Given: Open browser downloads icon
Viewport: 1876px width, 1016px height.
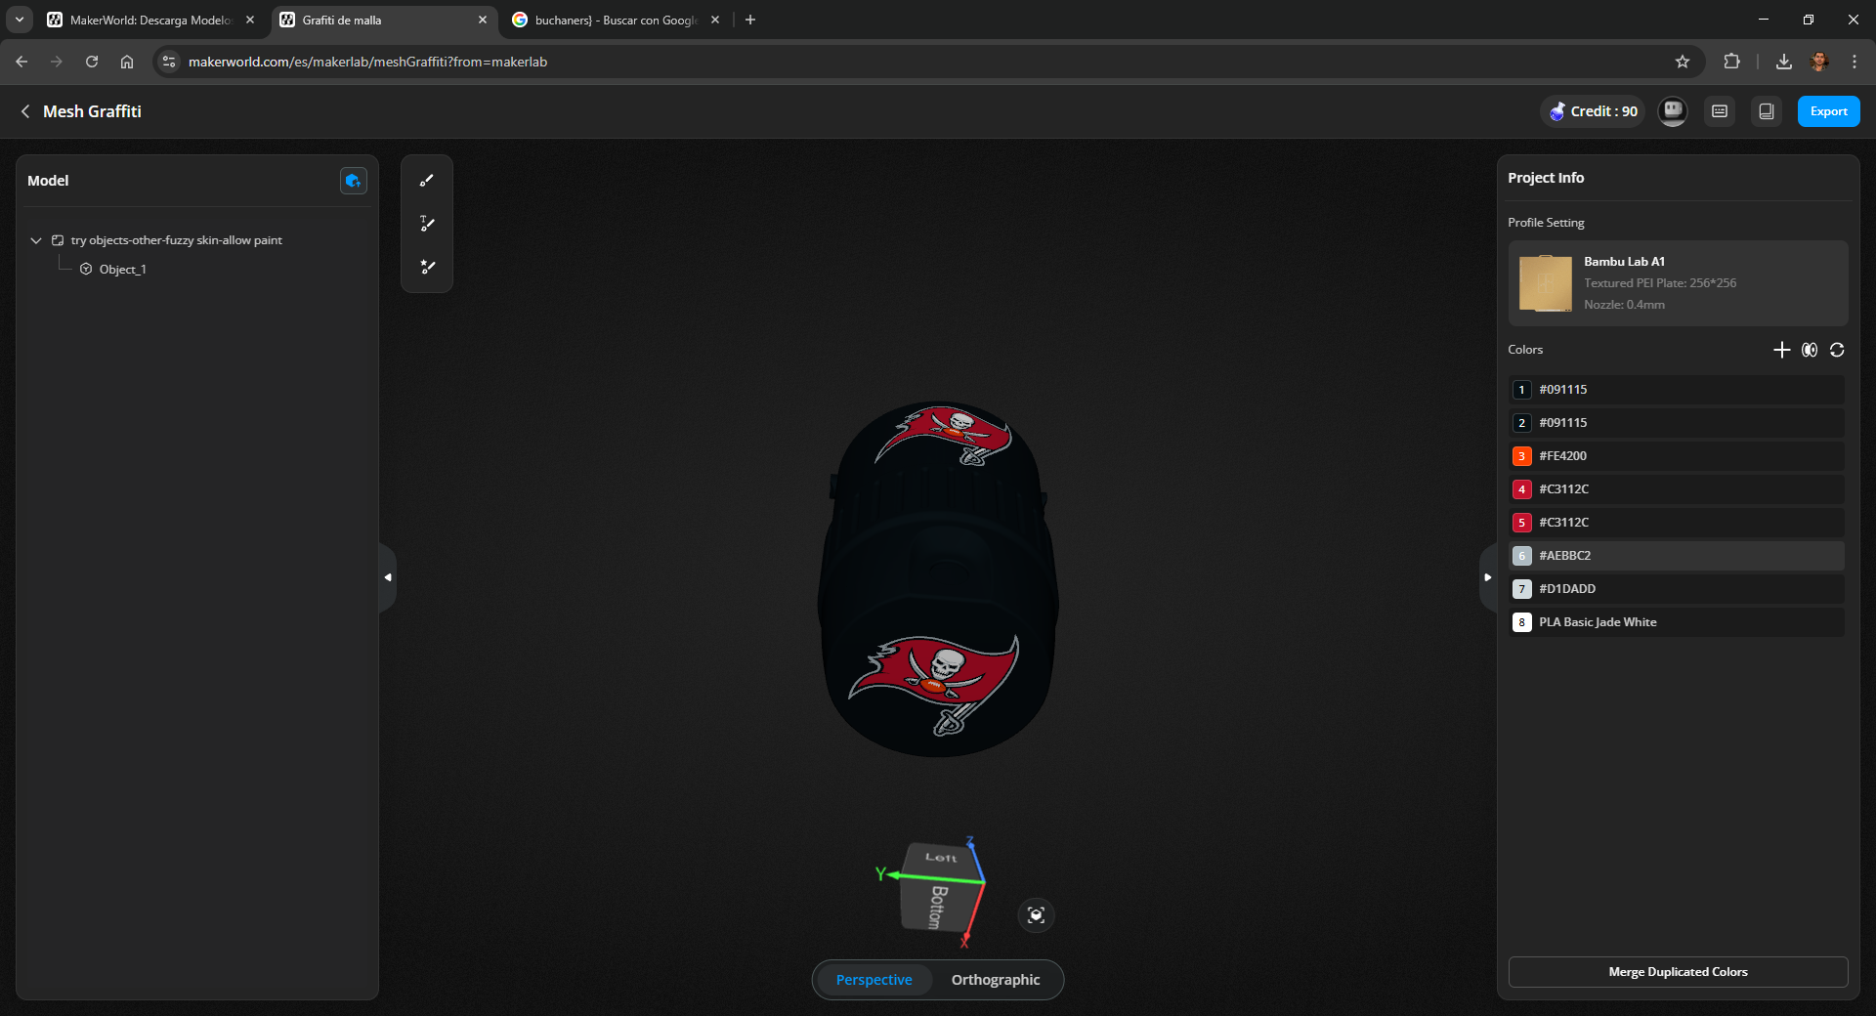Looking at the screenshot, I should click(1784, 62).
